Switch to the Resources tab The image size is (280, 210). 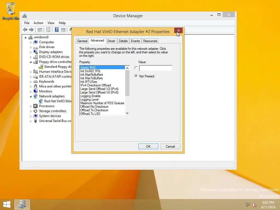click(150, 41)
